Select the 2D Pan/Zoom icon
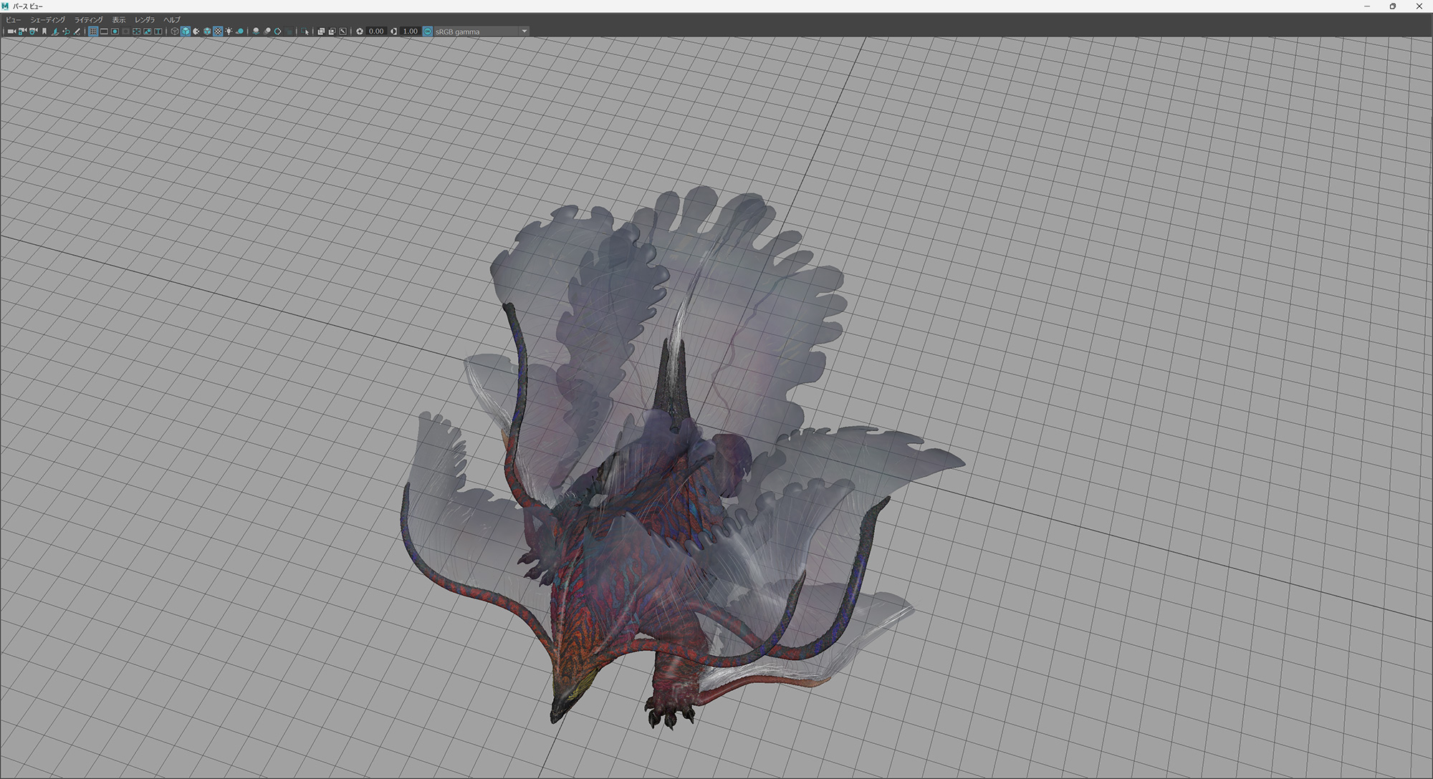Screen dimensions: 1433x779 pos(66,32)
